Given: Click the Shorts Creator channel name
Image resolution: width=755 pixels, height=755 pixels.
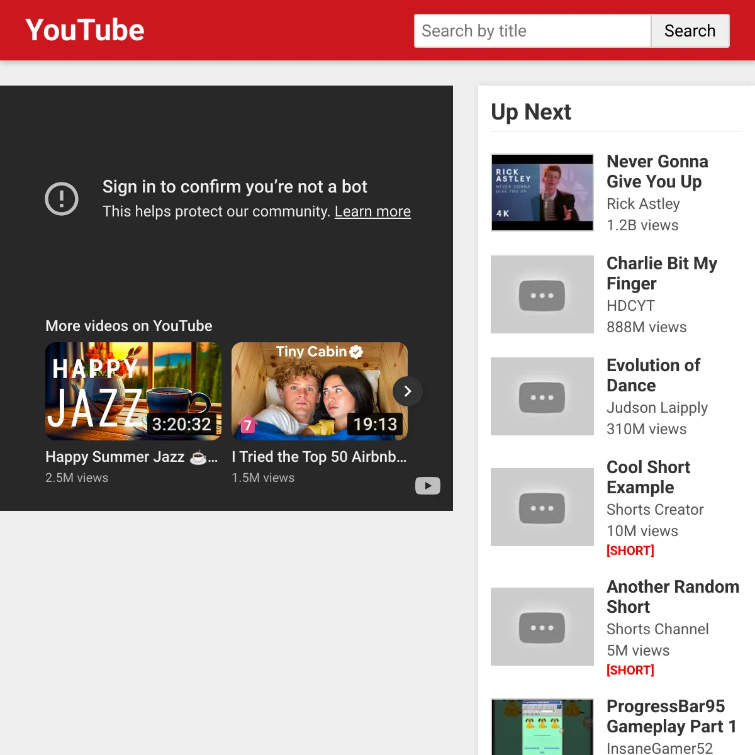Looking at the screenshot, I should [x=655, y=510].
